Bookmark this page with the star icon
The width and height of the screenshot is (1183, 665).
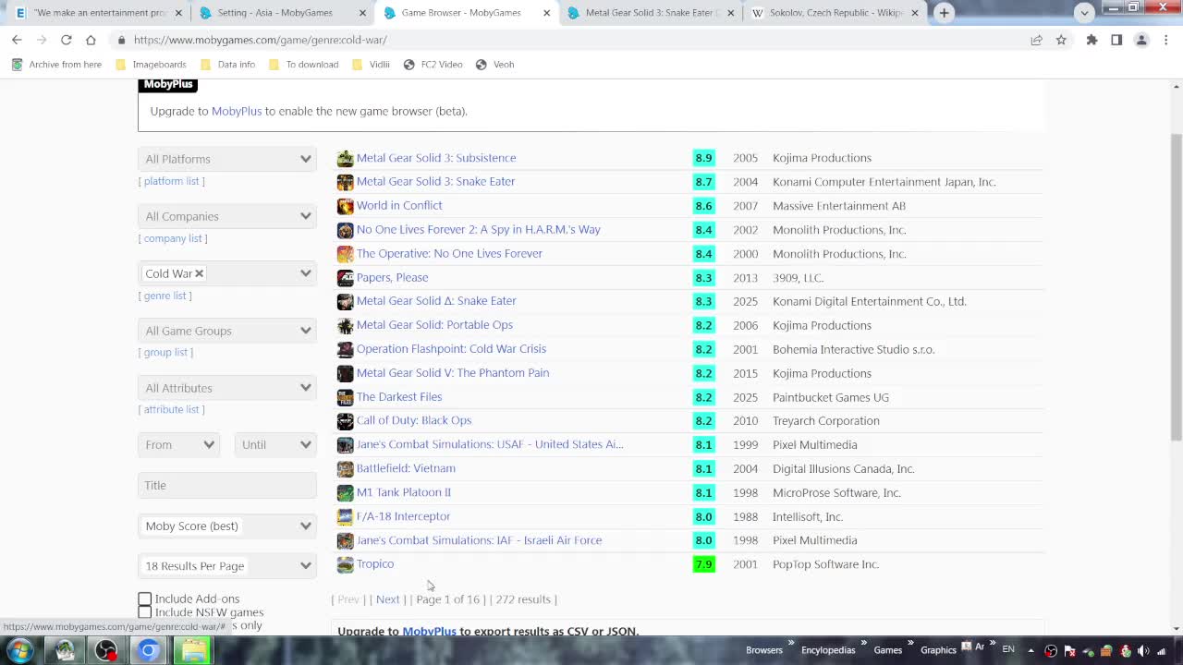pos(1061,40)
